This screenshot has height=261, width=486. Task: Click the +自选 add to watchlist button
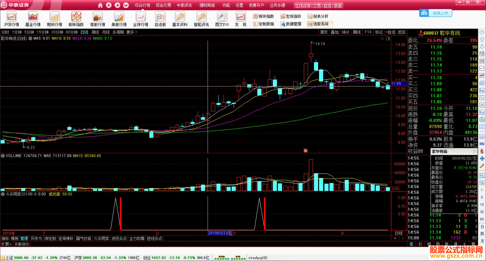point(390,32)
